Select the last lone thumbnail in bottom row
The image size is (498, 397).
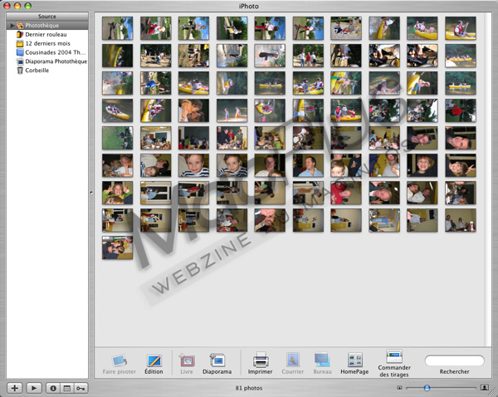pos(118,248)
